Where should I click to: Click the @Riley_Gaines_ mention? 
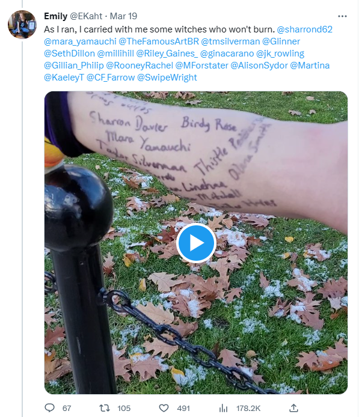167,53
